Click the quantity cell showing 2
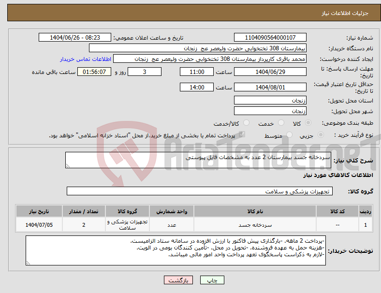Screen dimensions: 381x293 (84, 225)
